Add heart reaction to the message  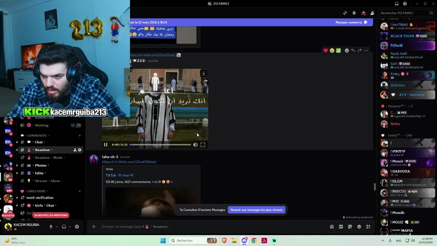[x=326, y=51]
